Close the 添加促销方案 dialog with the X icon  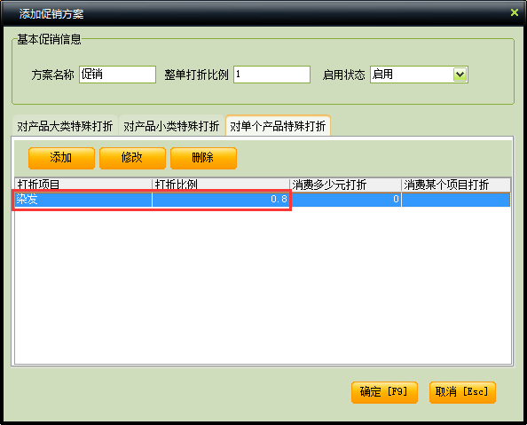[x=515, y=12]
